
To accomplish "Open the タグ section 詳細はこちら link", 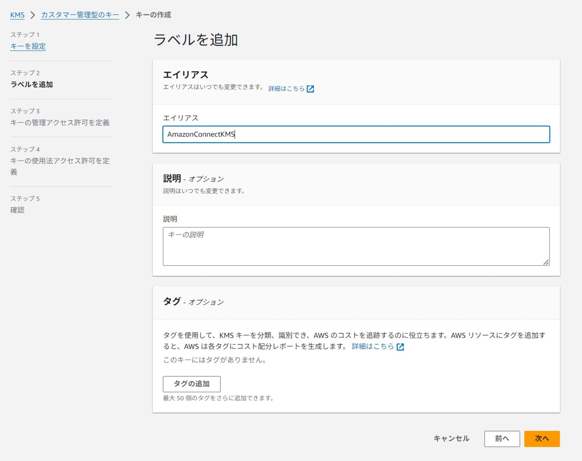I will [x=373, y=346].
